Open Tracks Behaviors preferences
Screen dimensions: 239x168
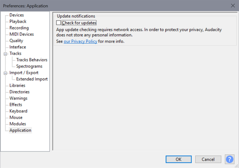(32, 60)
